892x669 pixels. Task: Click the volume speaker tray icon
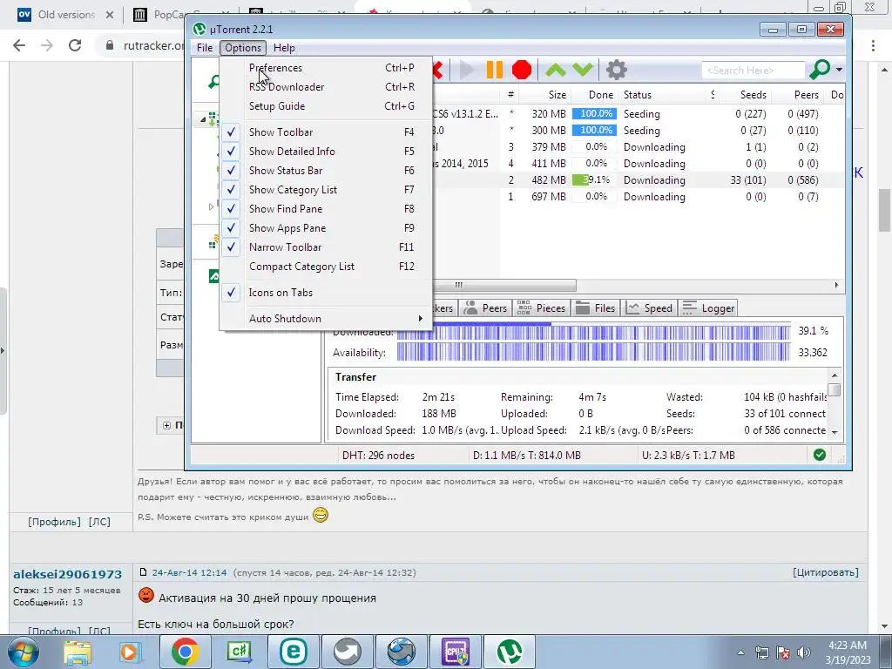804,652
